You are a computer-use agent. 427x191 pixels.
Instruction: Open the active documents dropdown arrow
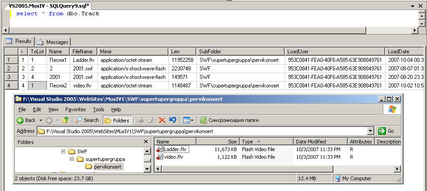(x=413, y=5)
